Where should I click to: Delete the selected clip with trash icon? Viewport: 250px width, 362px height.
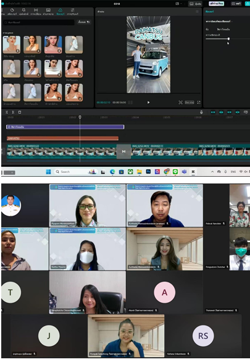click(x=20, y=112)
